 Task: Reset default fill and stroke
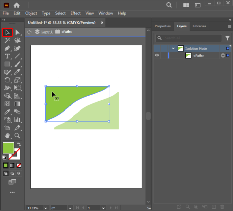click(x=4, y=157)
